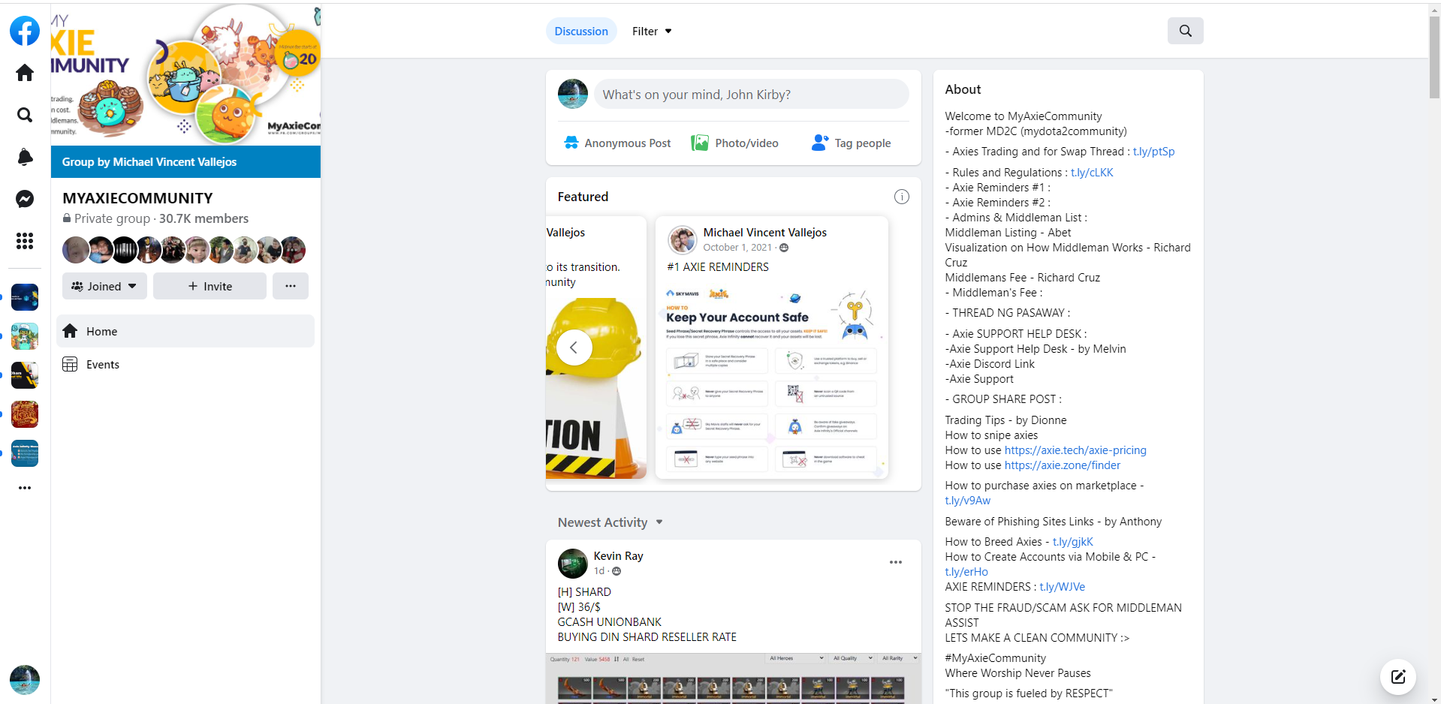Open the teal text group shortcut icon
This screenshot has height=704, width=1441.
point(25,453)
